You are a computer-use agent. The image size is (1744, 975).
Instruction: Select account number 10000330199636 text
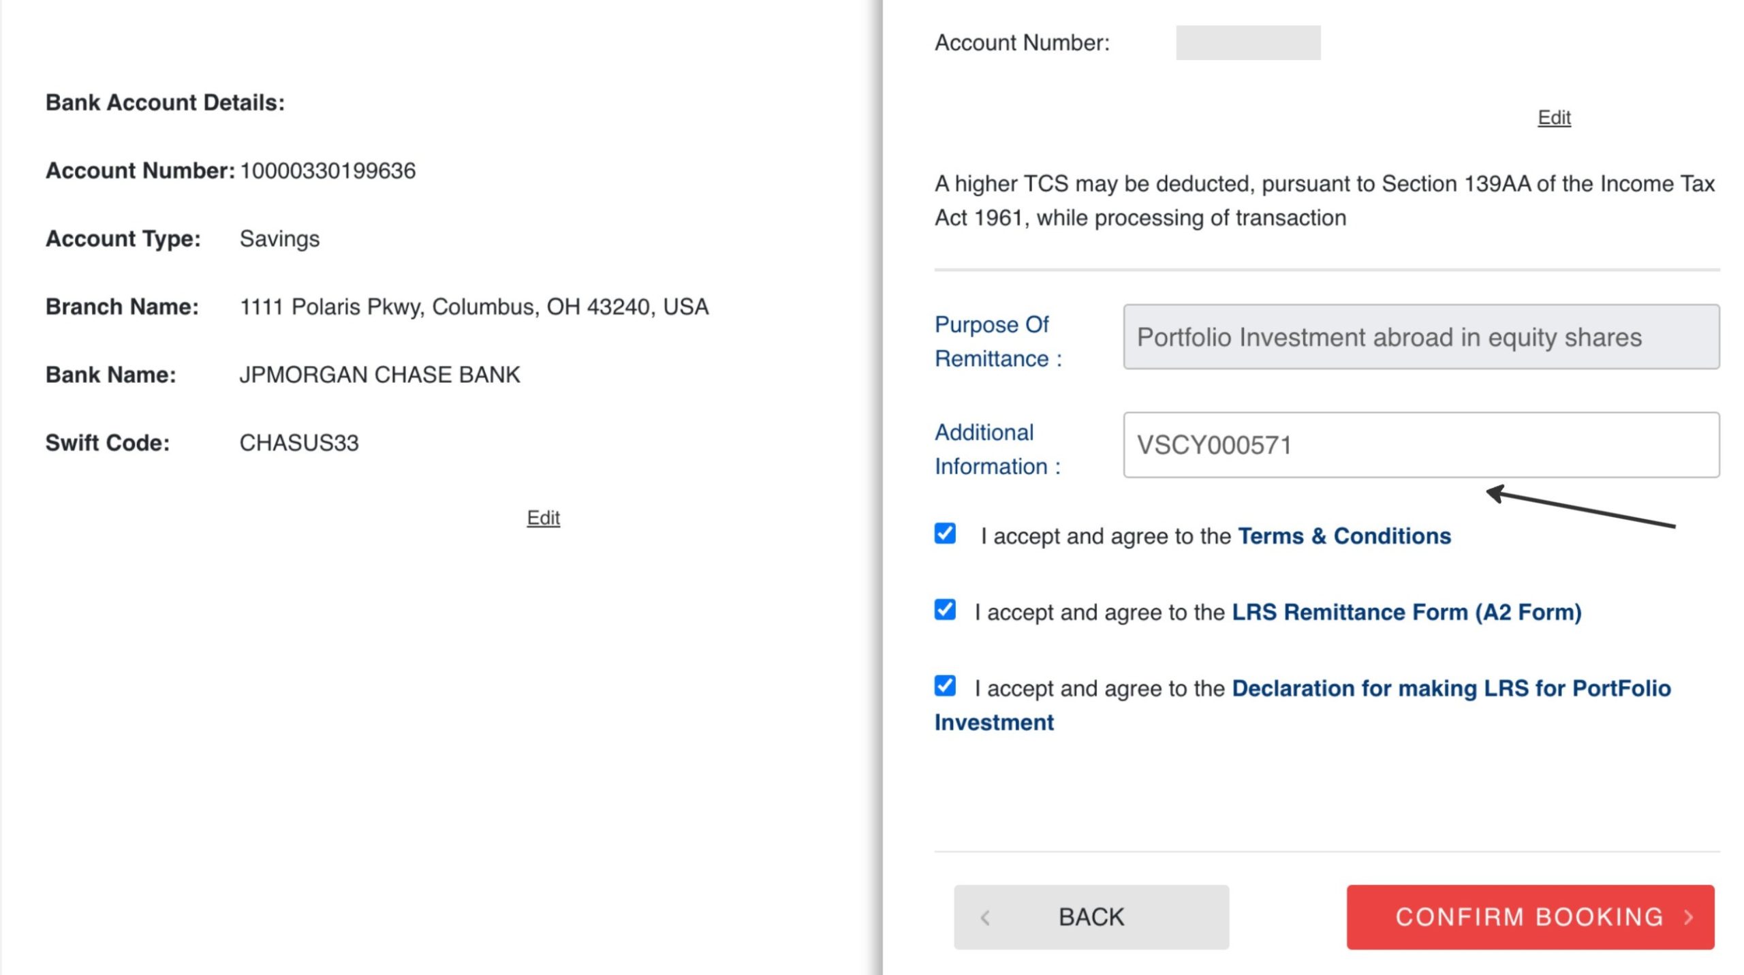(x=328, y=171)
